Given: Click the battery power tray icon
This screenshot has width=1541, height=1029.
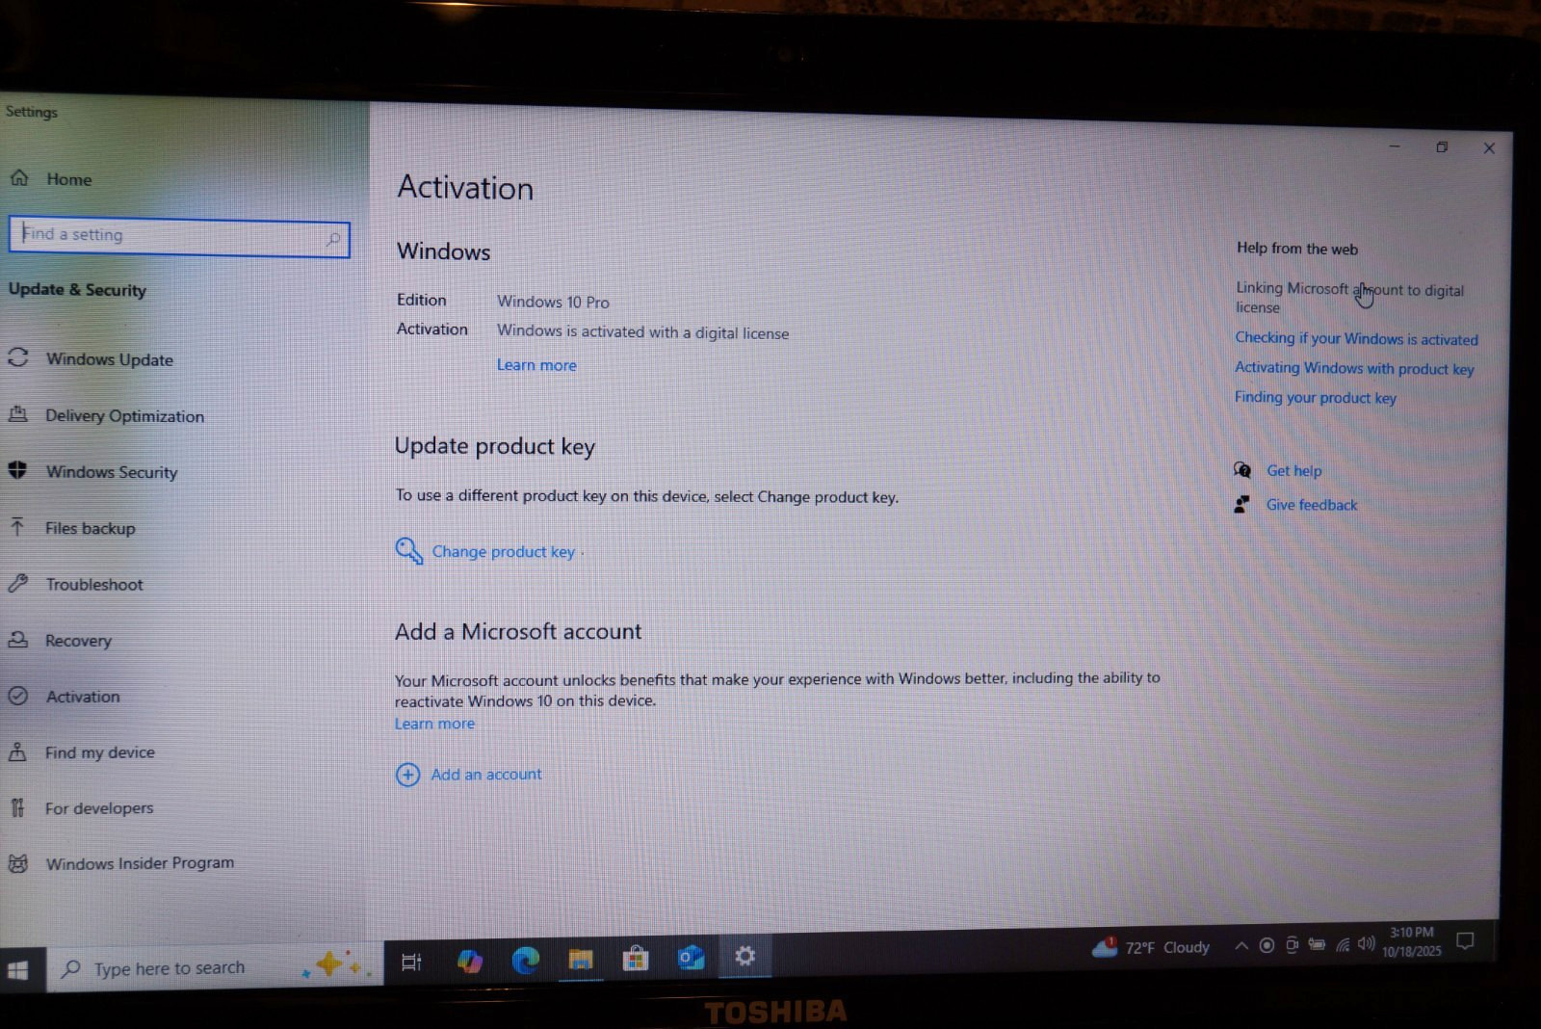Looking at the screenshot, I should (1317, 944).
